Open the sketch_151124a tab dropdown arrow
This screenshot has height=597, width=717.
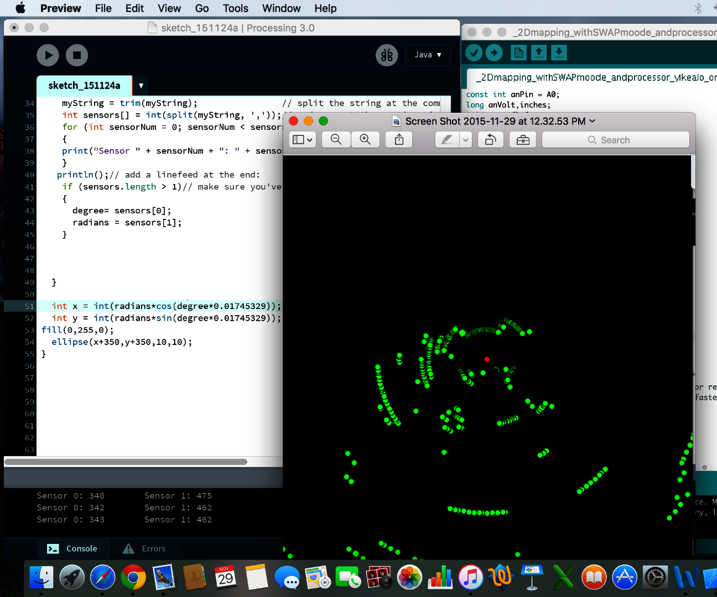pyautogui.click(x=141, y=86)
